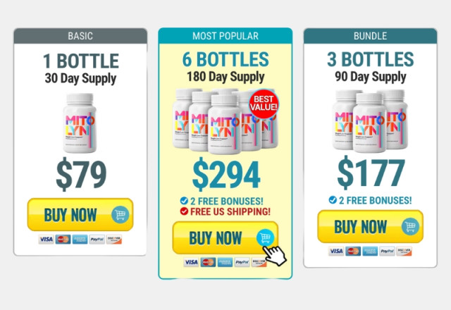Click American Express icon under Bundle package
The width and height of the screenshot is (451, 310).
[x=370, y=251]
